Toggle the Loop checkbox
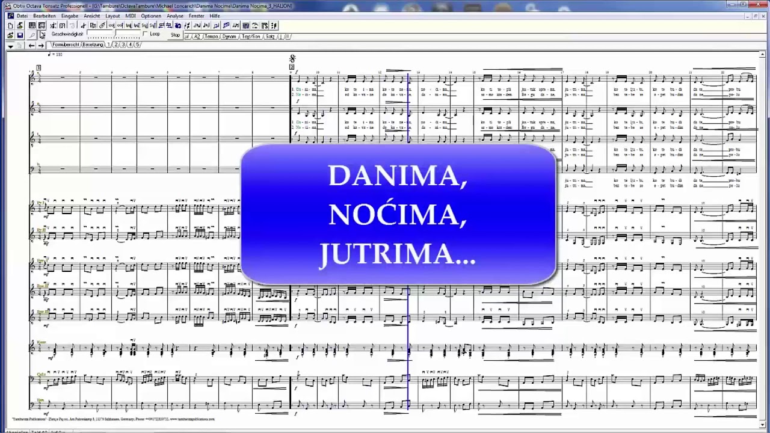 (x=145, y=34)
